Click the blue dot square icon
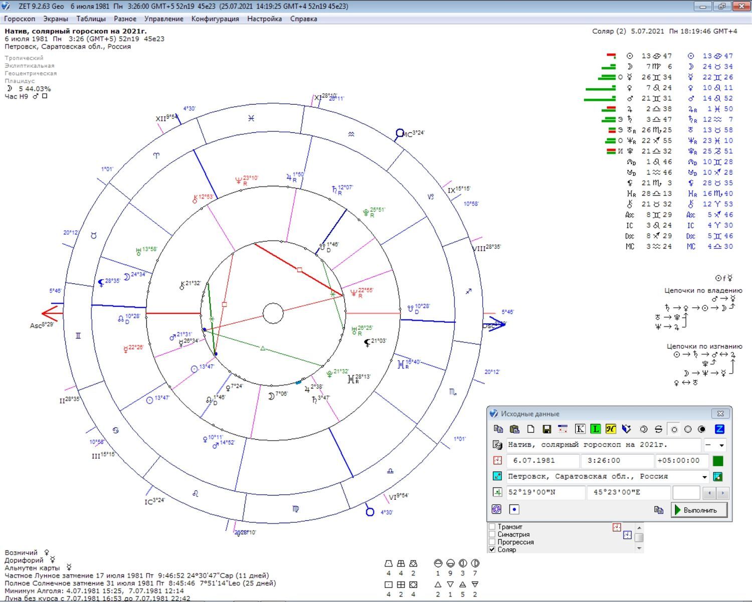This screenshot has height=602, width=752. point(514,509)
